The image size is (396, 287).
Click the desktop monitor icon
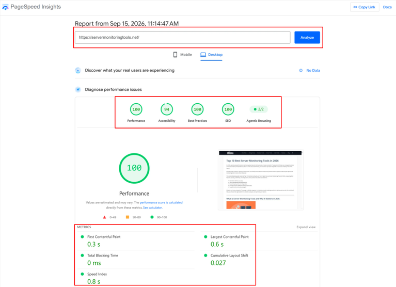tap(203, 55)
